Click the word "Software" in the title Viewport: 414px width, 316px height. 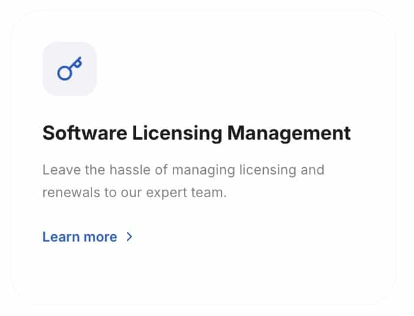85,133
